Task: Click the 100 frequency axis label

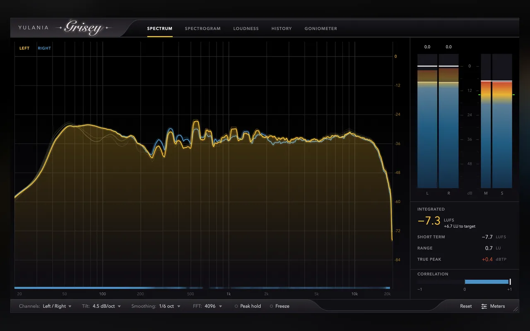Action: point(103,294)
